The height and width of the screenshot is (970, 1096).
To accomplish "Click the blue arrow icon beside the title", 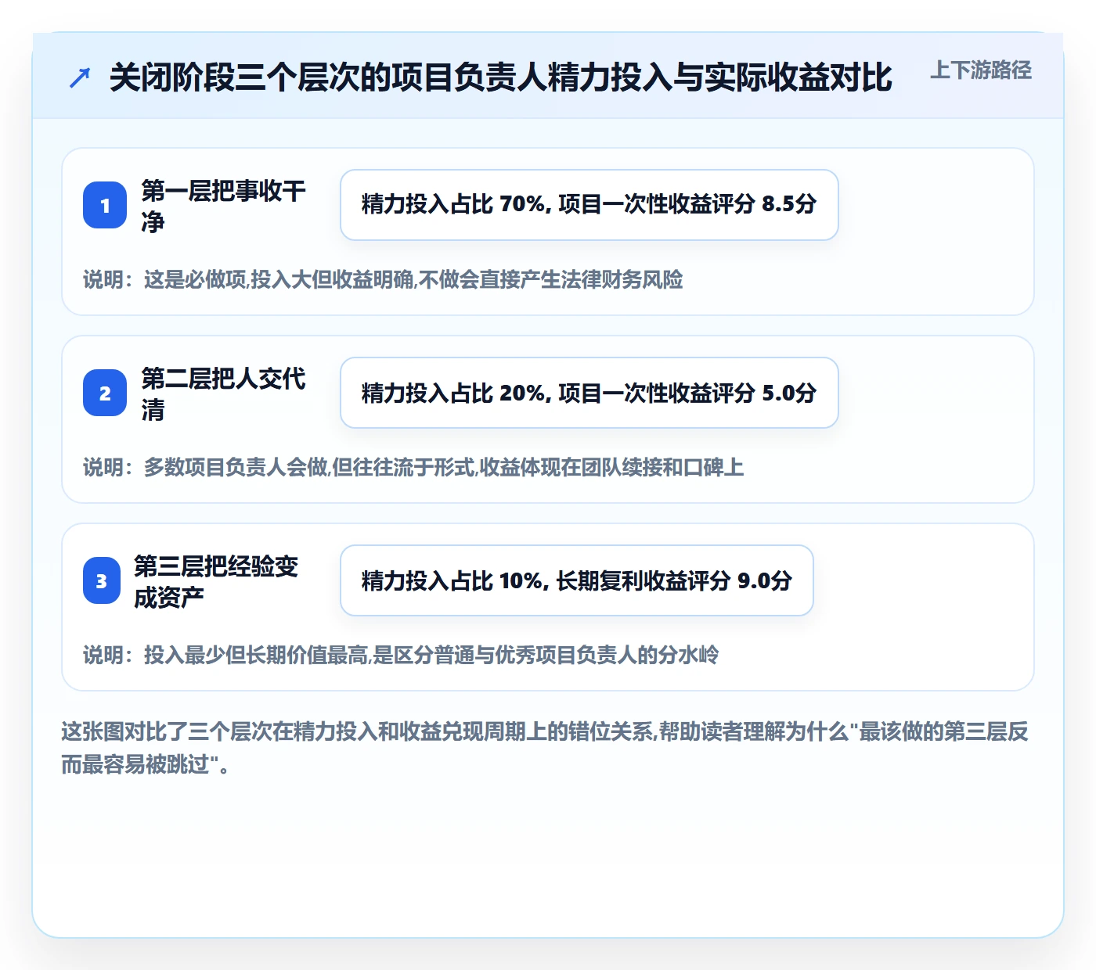I will 80,77.
